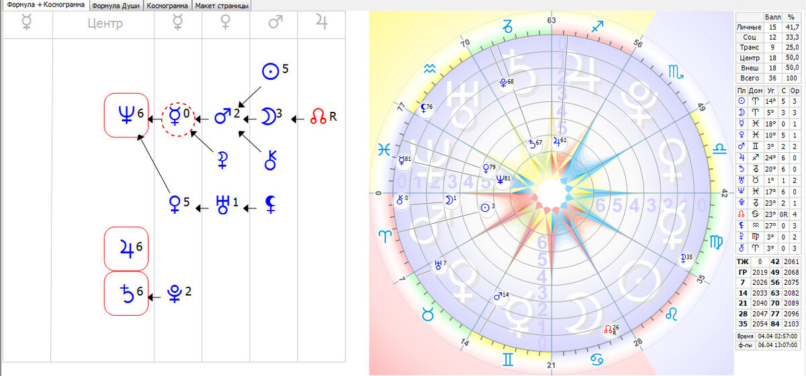The height and width of the screenshot is (376, 806).
Task: Select the Libra sign on the chart rim
Action: coord(719,147)
